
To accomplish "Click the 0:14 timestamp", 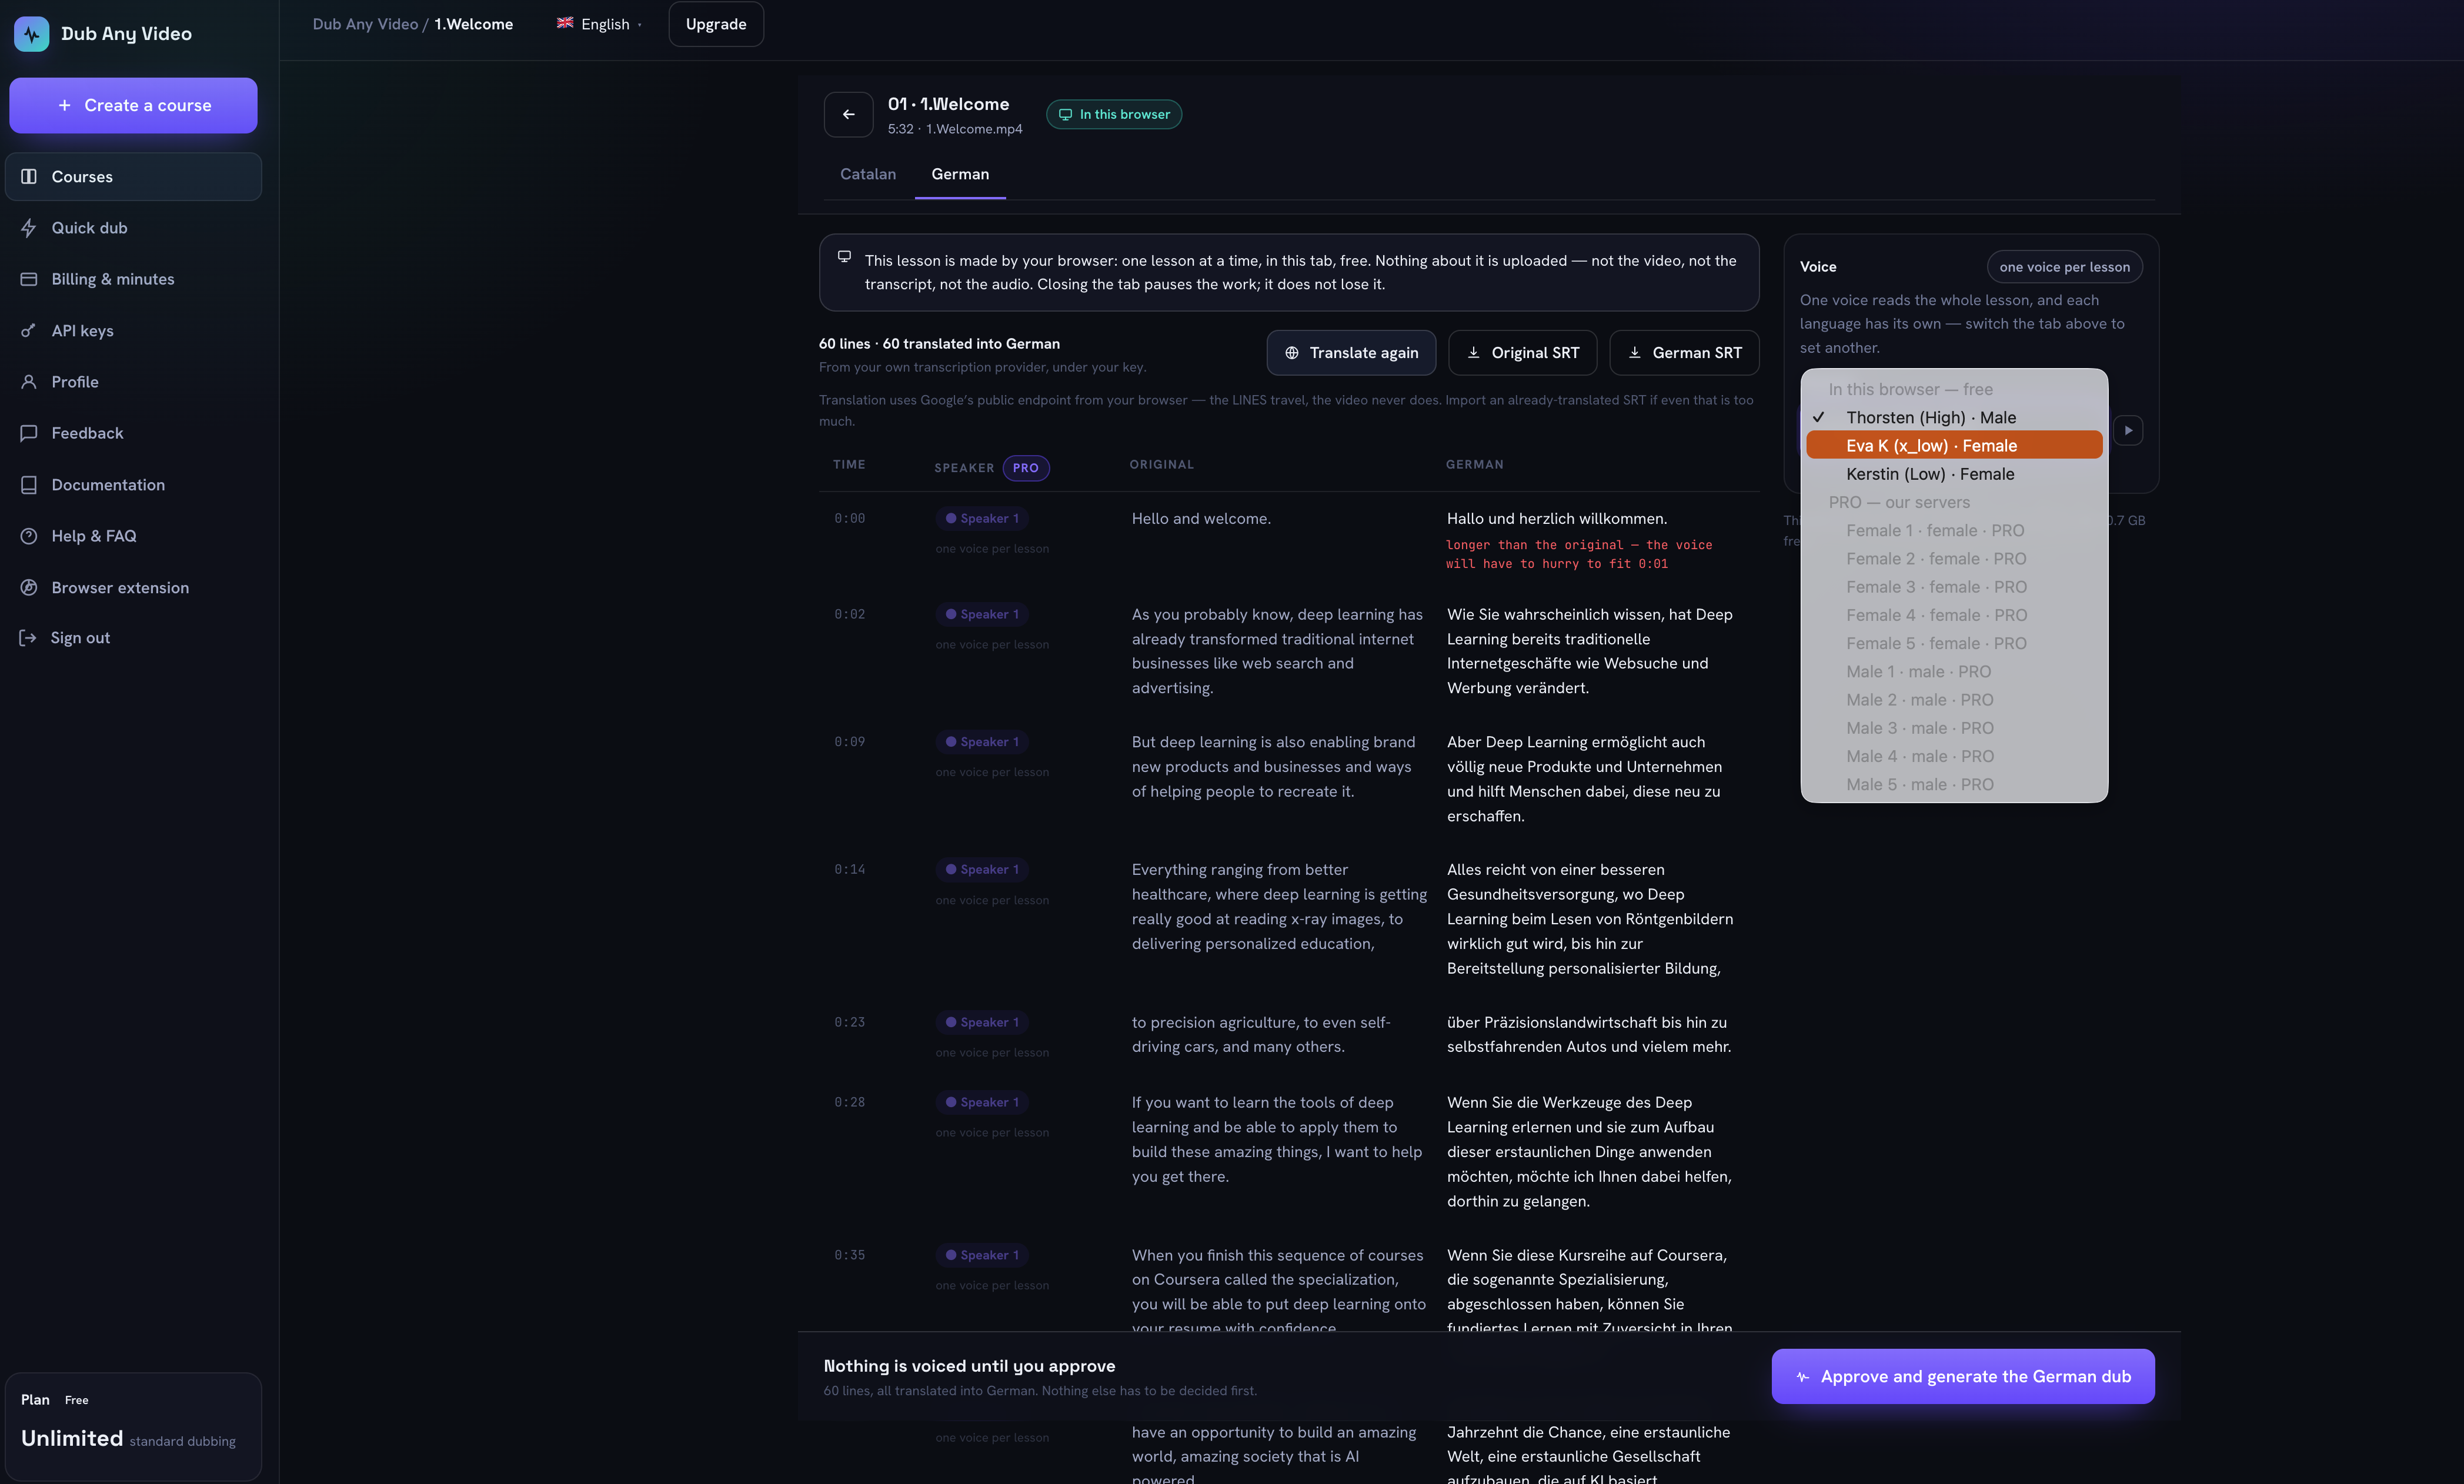I will point(850,870).
